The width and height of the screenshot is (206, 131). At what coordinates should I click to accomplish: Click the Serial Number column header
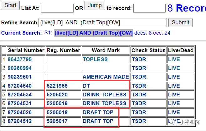(26, 51)
